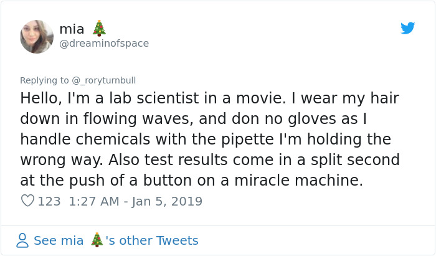Click the Jan 5, 2019 date
This screenshot has width=436, height=256.
click(166, 201)
